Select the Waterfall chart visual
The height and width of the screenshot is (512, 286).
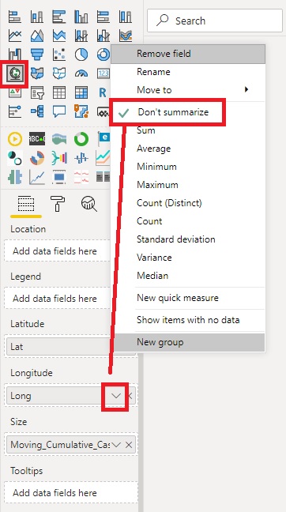[x=15, y=55]
